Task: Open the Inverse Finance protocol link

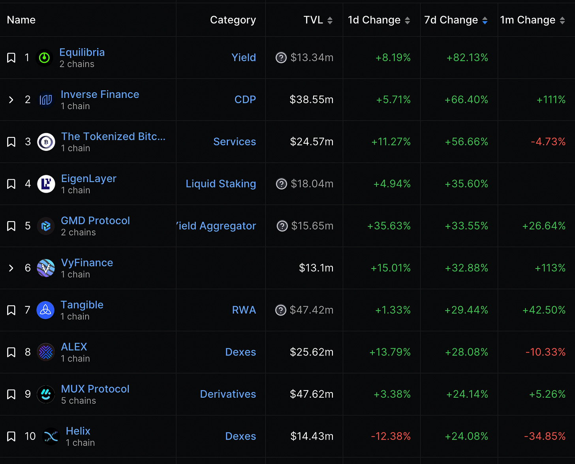Action: point(100,94)
